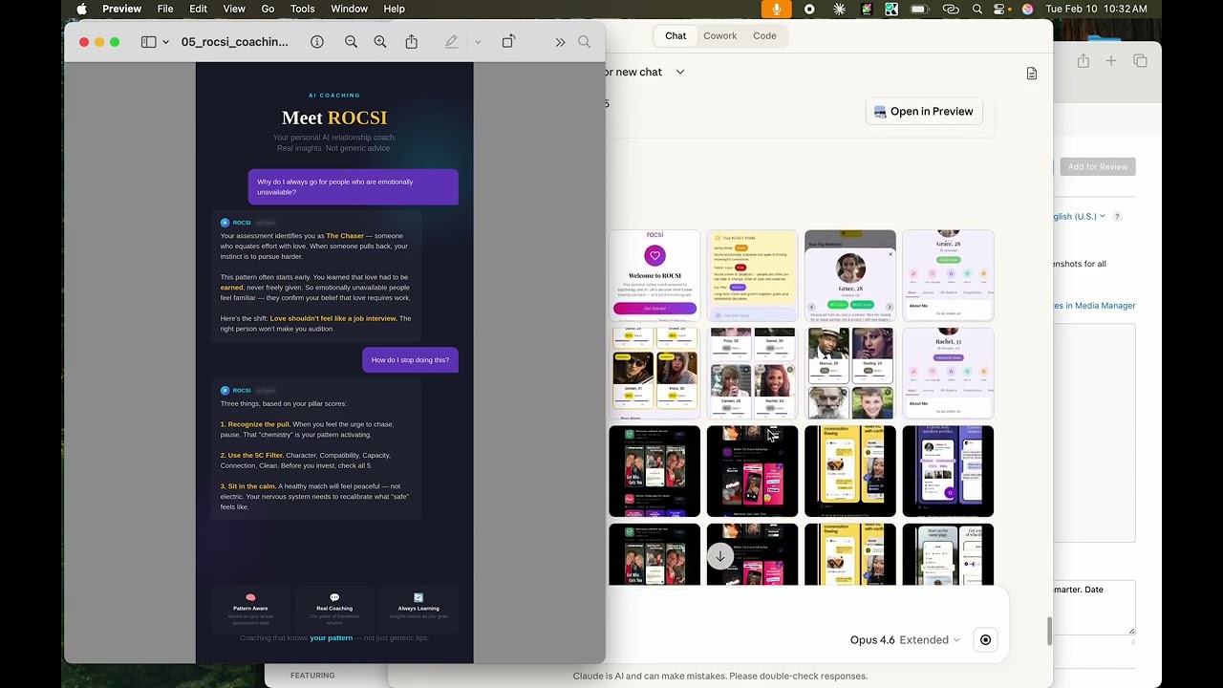
Task: Open the English (U.S.) language dropdown
Action: (1080, 217)
